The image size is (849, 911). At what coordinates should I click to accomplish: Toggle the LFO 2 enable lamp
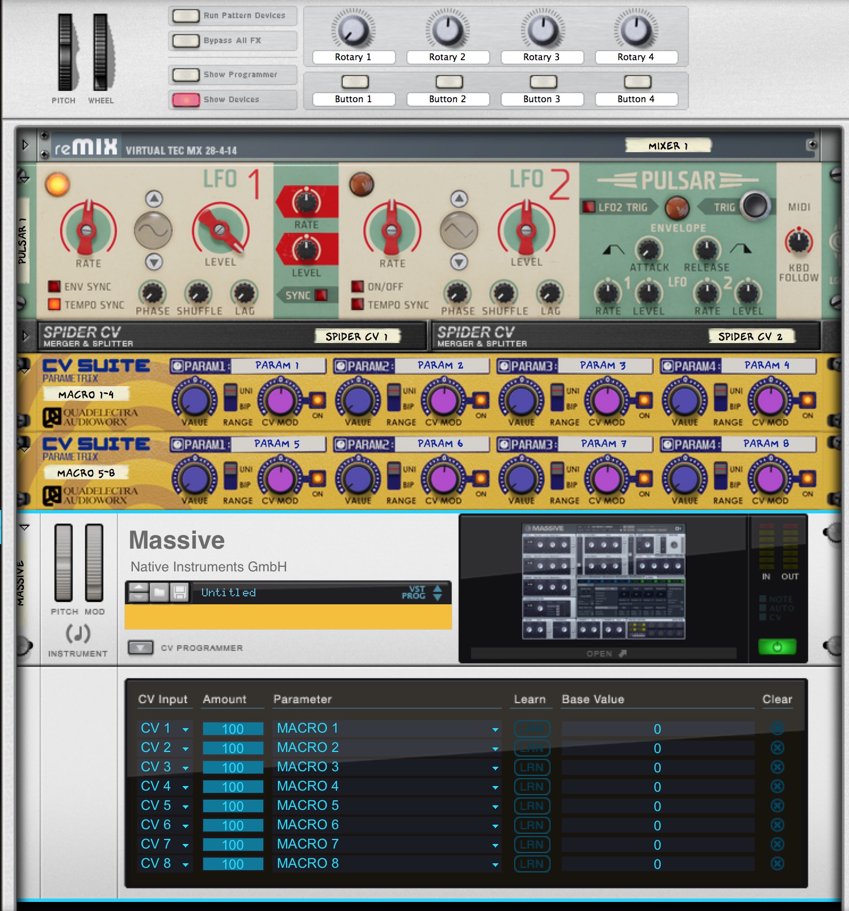[362, 185]
